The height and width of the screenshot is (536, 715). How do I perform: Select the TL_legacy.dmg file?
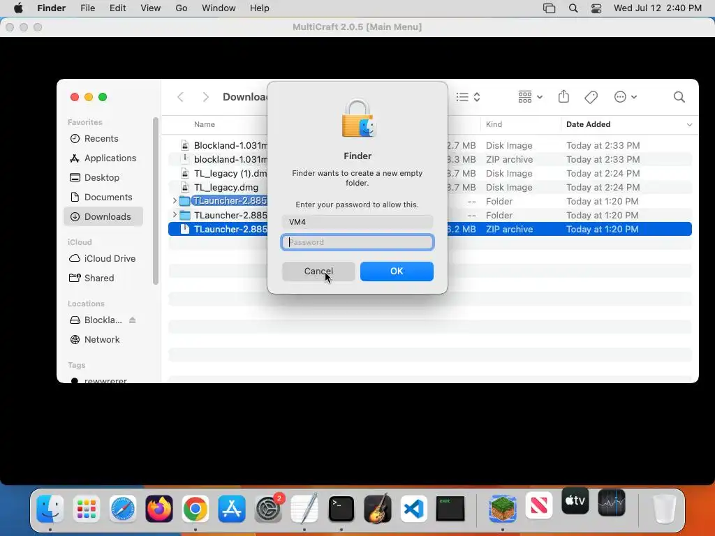[430, 187]
